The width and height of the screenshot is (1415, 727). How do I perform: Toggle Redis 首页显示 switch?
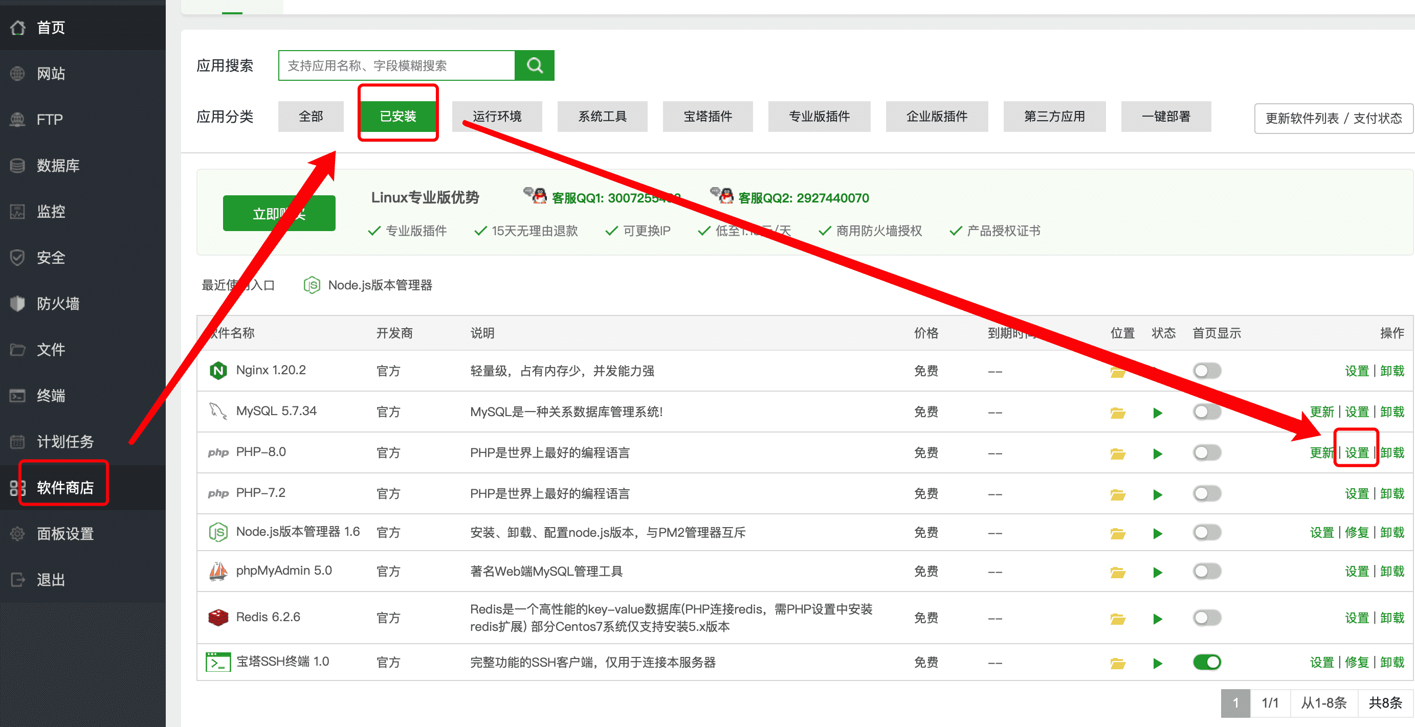click(x=1207, y=618)
